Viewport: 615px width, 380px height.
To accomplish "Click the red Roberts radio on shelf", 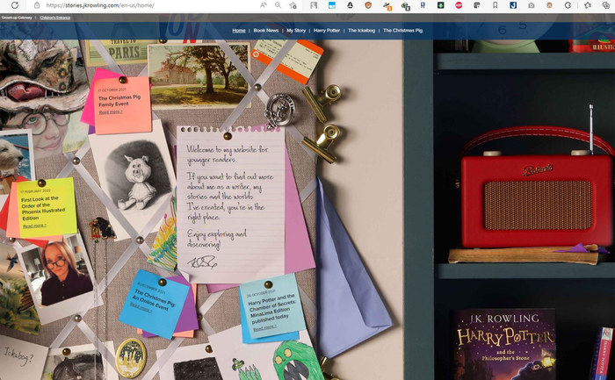I will click(x=537, y=188).
